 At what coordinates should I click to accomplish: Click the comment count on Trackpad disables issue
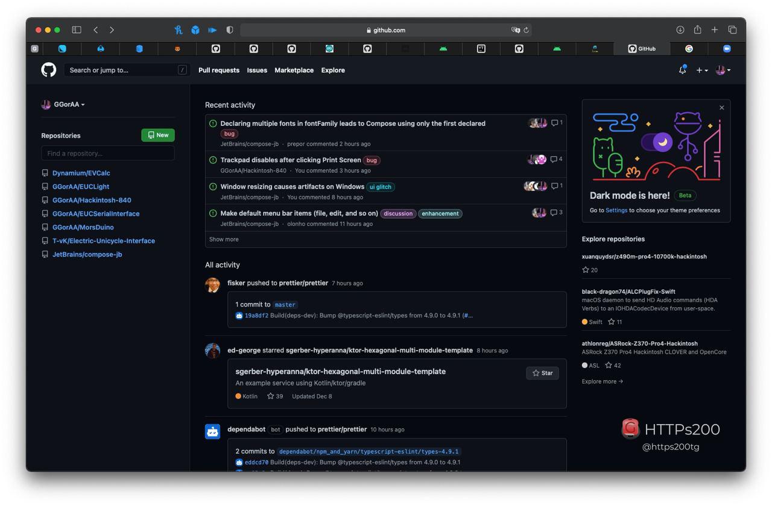click(x=556, y=159)
